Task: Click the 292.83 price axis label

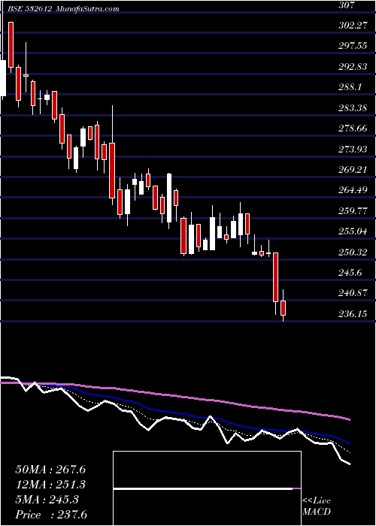Action: [x=353, y=66]
